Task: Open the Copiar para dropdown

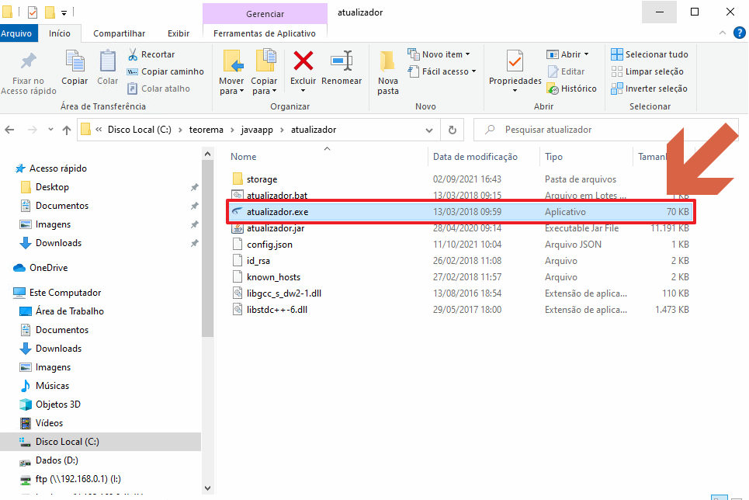Action: click(x=264, y=86)
